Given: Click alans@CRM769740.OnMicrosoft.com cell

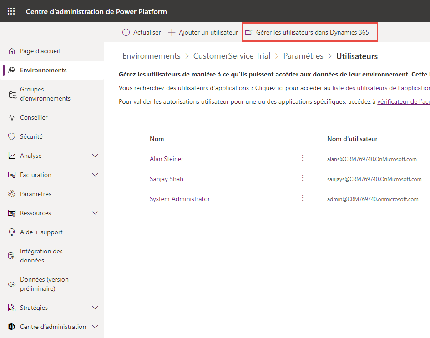Looking at the screenshot, I should pos(372,159).
